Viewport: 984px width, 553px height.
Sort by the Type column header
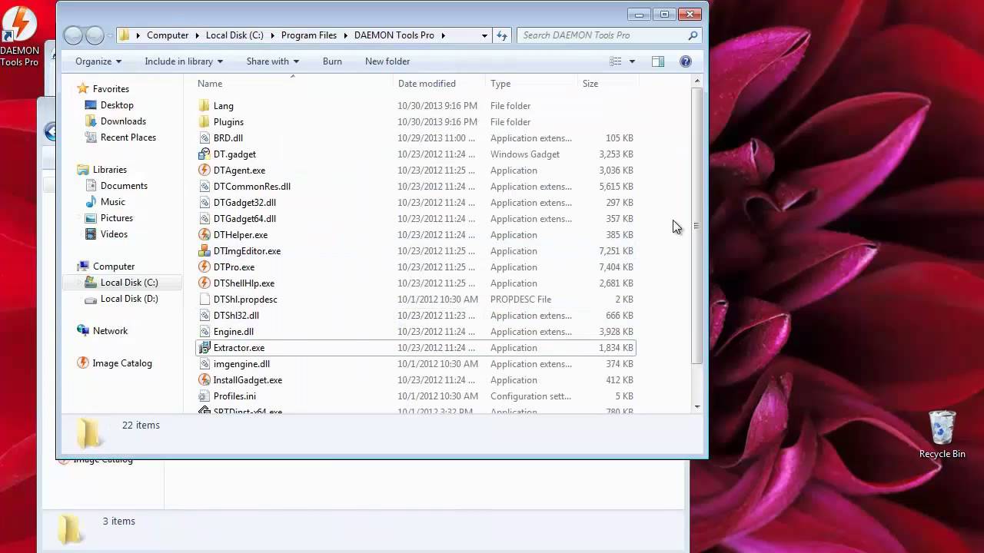500,84
